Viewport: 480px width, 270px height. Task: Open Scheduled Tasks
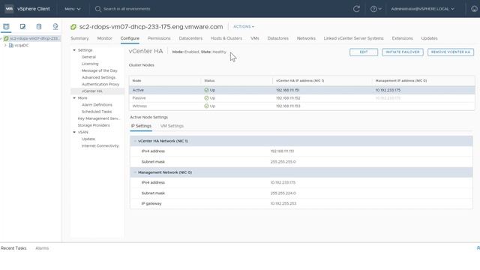pyautogui.click(x=97, y=112)
